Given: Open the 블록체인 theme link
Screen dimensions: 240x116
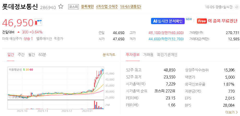Looking at the screenshot, I should (x=87, y=7).
